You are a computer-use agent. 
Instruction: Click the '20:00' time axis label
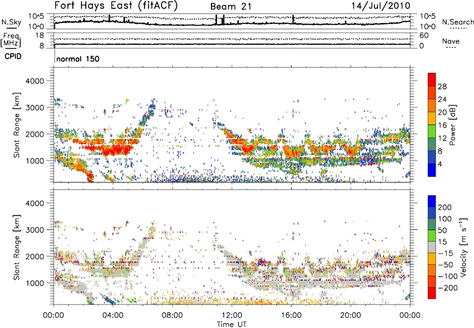pyautogui.click(x=350, y=316)
